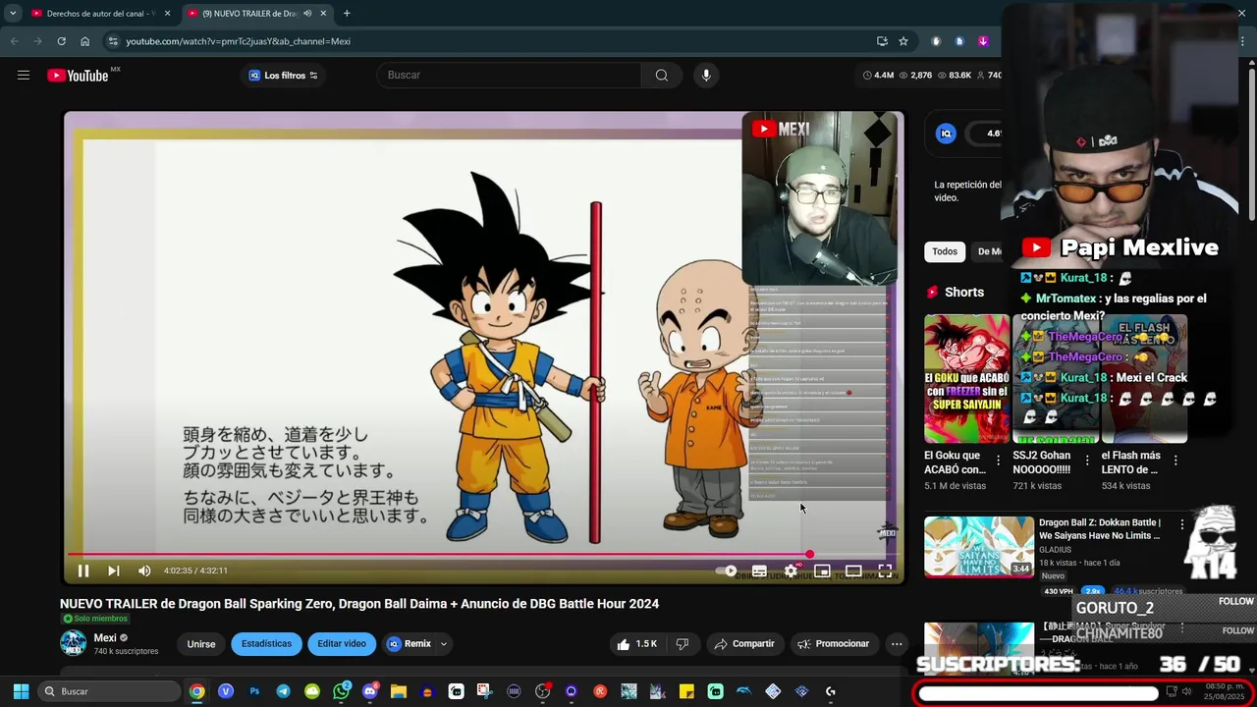
Task: Click the Windows taskbar Buscar search box
Action: (x=110, y=691)
